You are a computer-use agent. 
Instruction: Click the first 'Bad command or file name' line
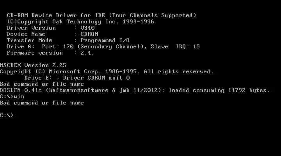pos(42,84)
